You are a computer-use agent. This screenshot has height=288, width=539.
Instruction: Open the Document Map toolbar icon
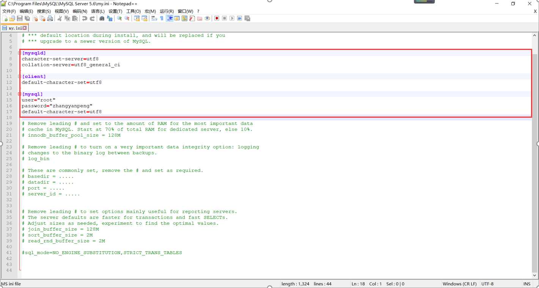click(x=184, y=18)
